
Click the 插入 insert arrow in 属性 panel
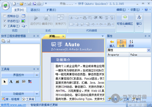click(x=112, y=44)
